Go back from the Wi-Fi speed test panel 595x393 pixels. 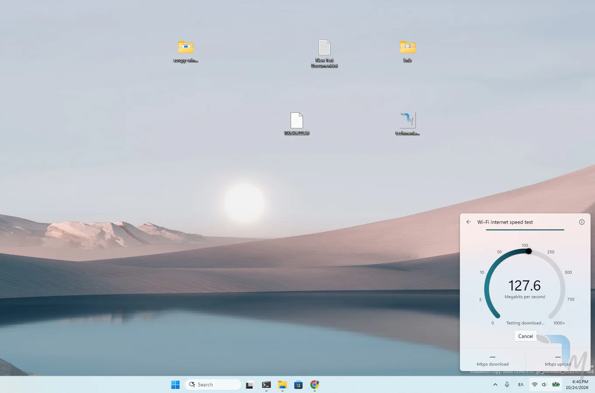coord(469,222)
